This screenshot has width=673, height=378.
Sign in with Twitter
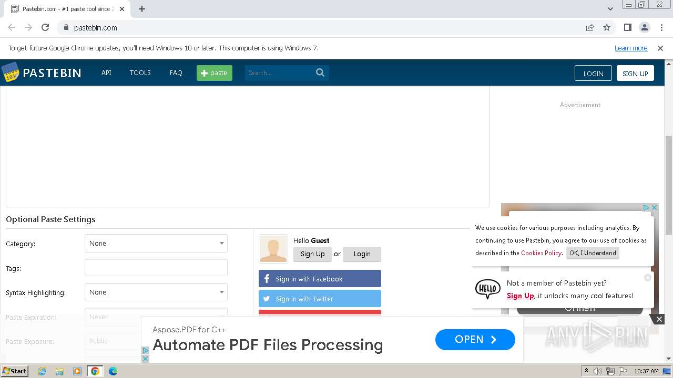point(320,299)
